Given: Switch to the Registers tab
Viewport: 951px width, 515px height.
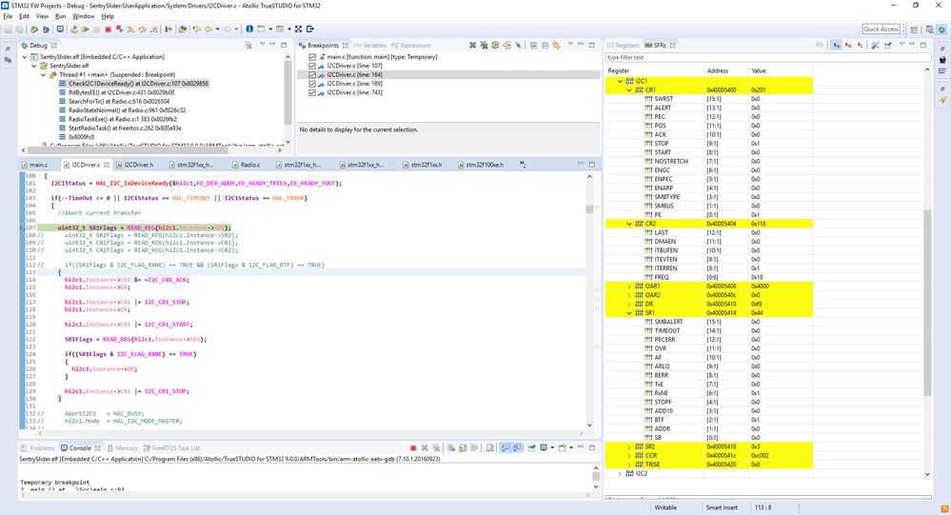Looking at the screenshot, I should [623, 46].
